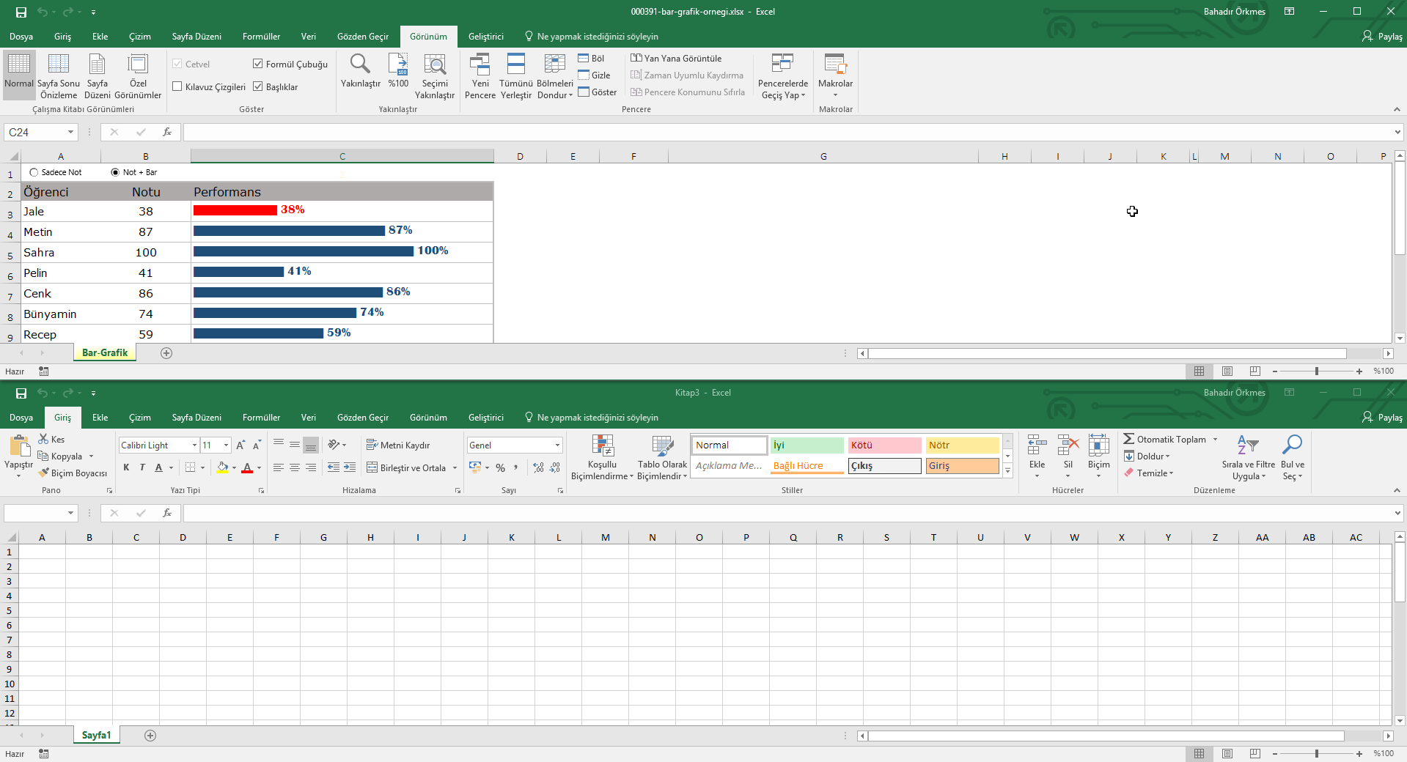The image size is (1407, 762).
Task: Click the Kes scissors icon in Kitap3
Action: 44,439
